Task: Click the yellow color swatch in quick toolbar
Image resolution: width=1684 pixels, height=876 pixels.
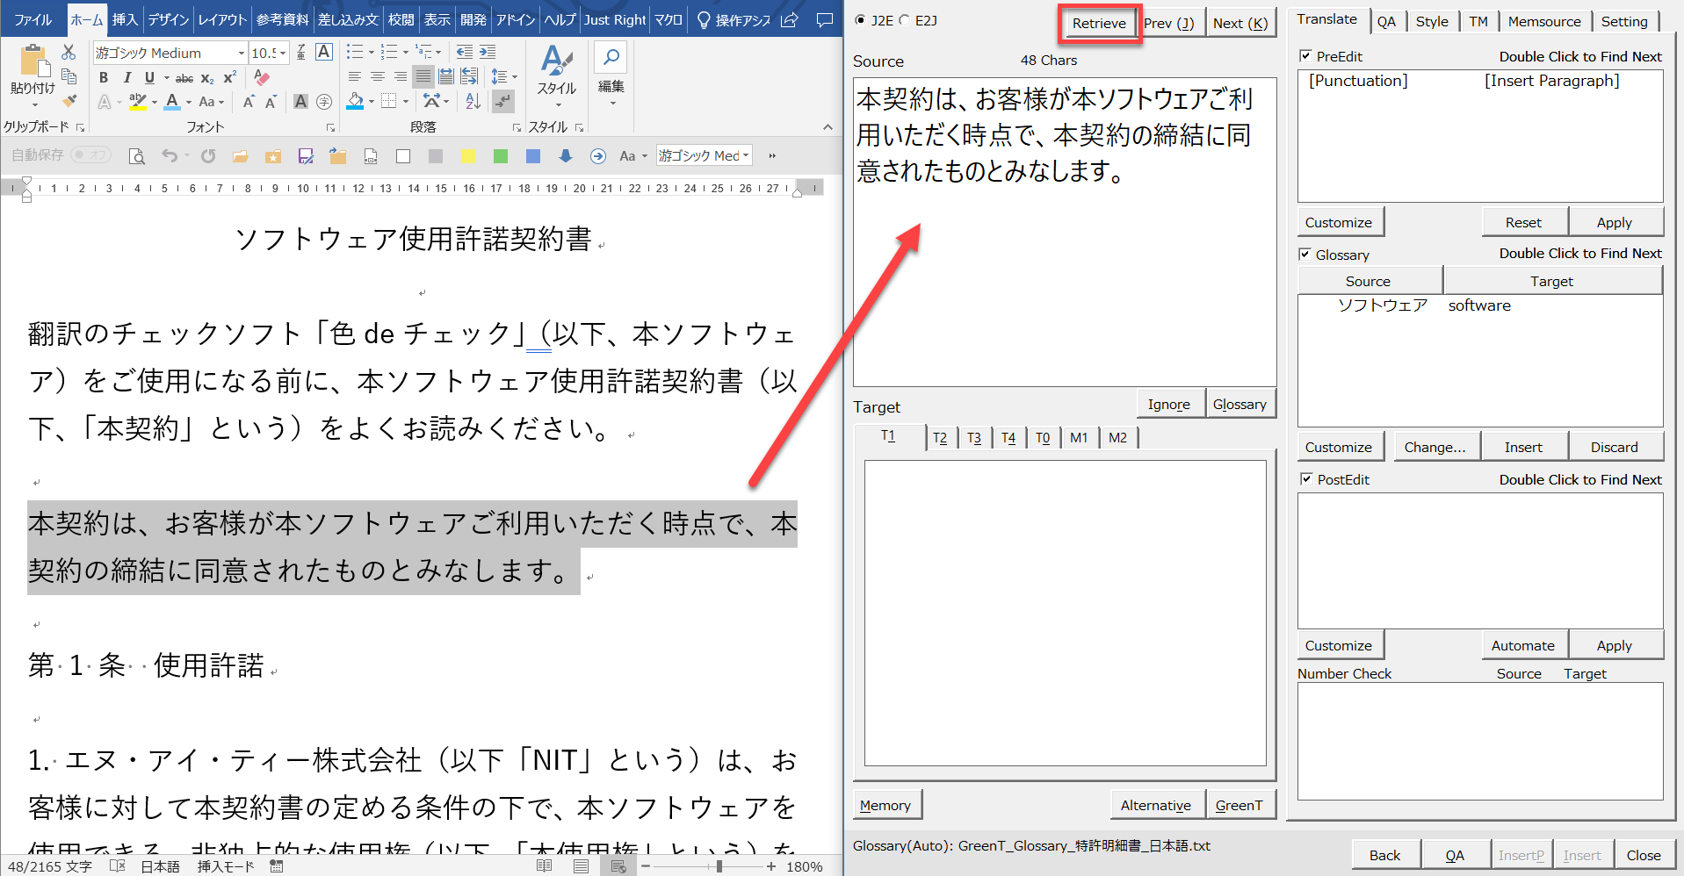Action: (468, 156)
